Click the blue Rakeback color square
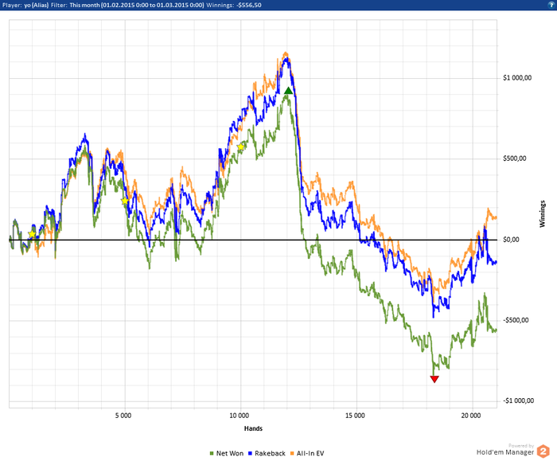Viewport: 557px width, 461px height. [x=250, y=454]
